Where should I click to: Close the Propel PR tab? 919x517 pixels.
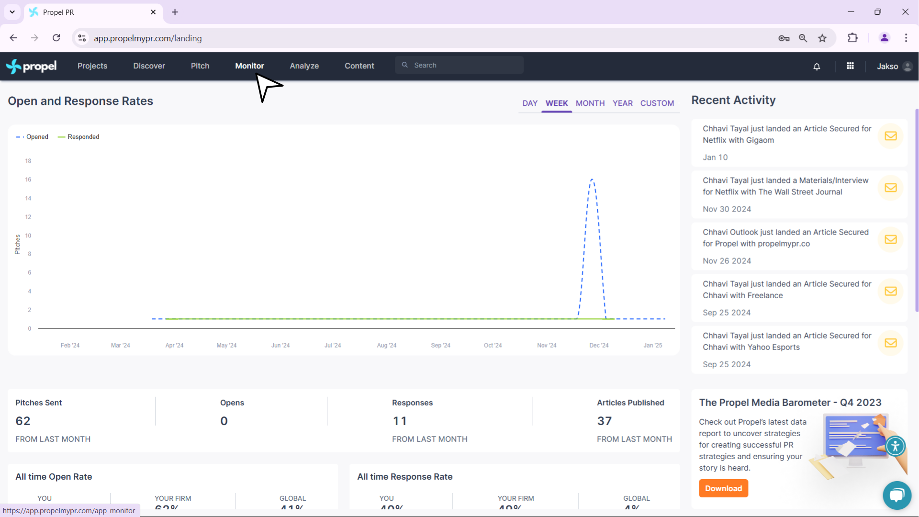click(153, 12)
